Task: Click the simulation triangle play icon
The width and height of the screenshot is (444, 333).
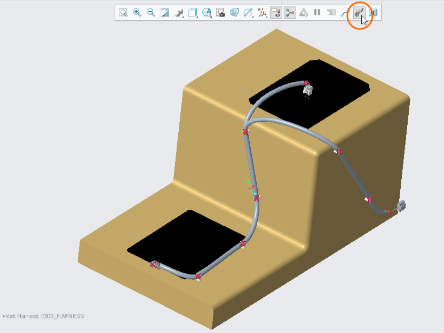Action: coord(304,13)
